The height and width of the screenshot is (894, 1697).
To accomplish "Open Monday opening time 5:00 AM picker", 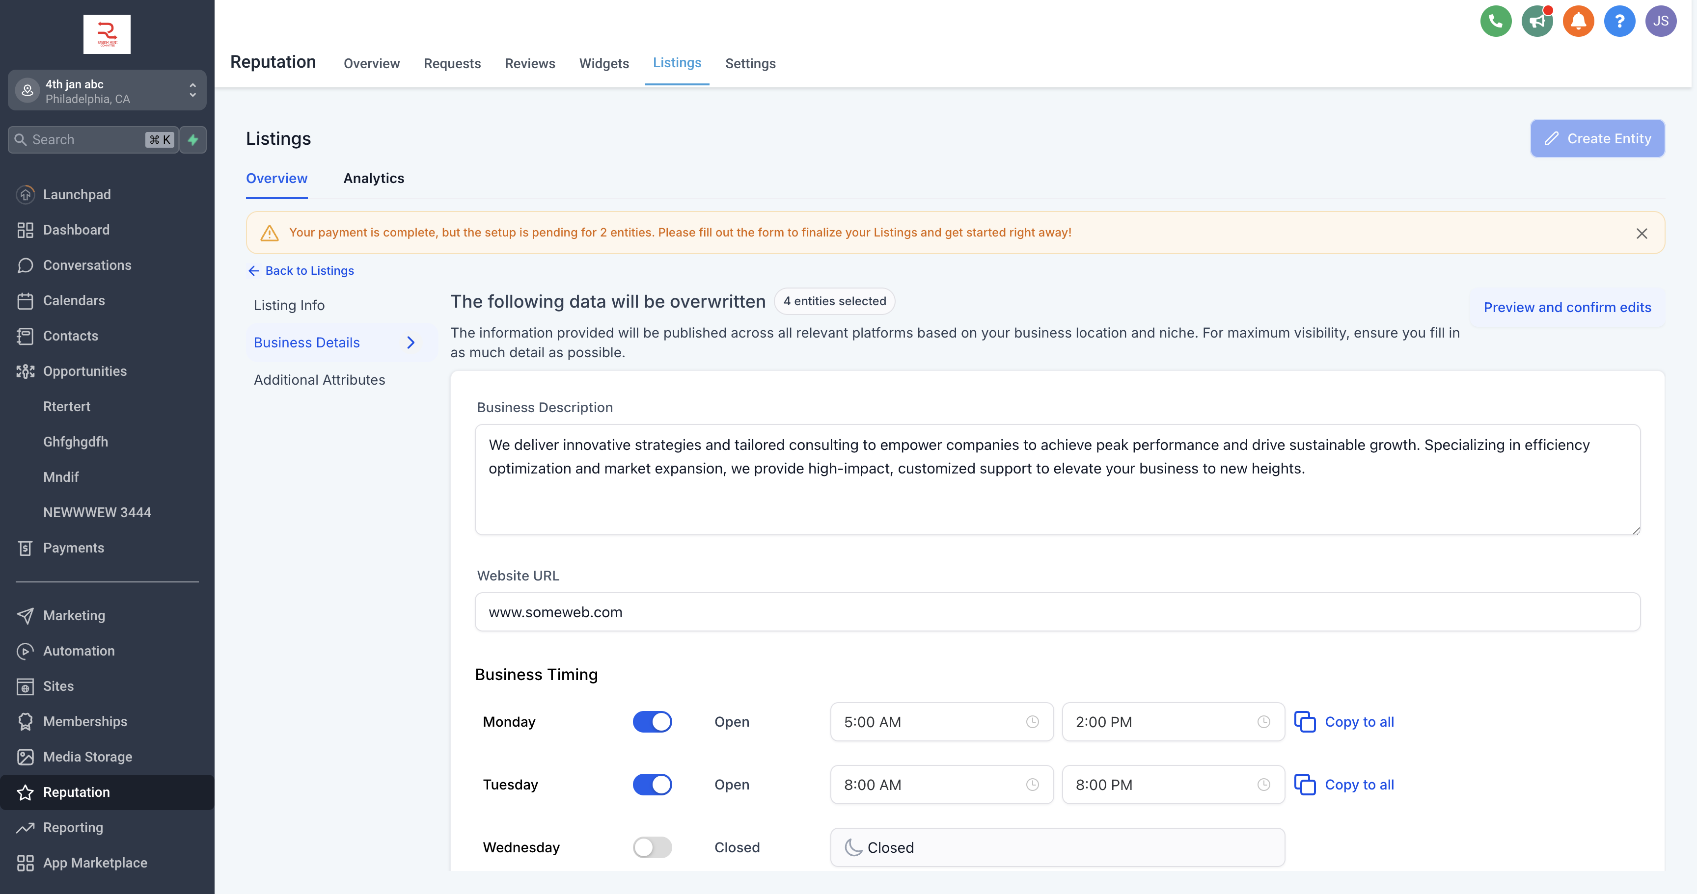I will (x=941, y=722).
